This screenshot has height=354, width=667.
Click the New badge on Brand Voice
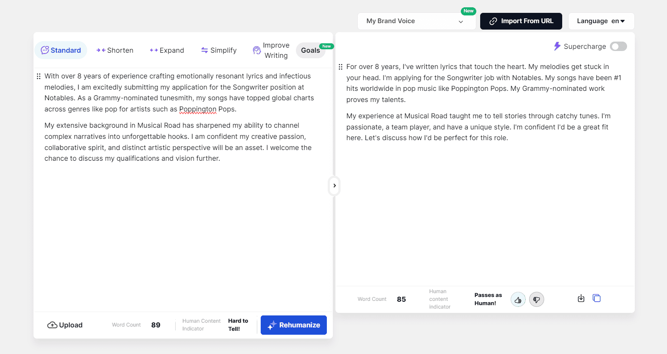click(469, 11)
